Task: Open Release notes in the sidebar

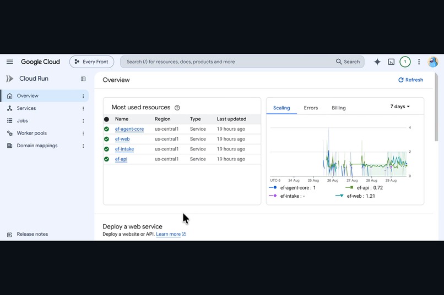Action: coord(33,234)
